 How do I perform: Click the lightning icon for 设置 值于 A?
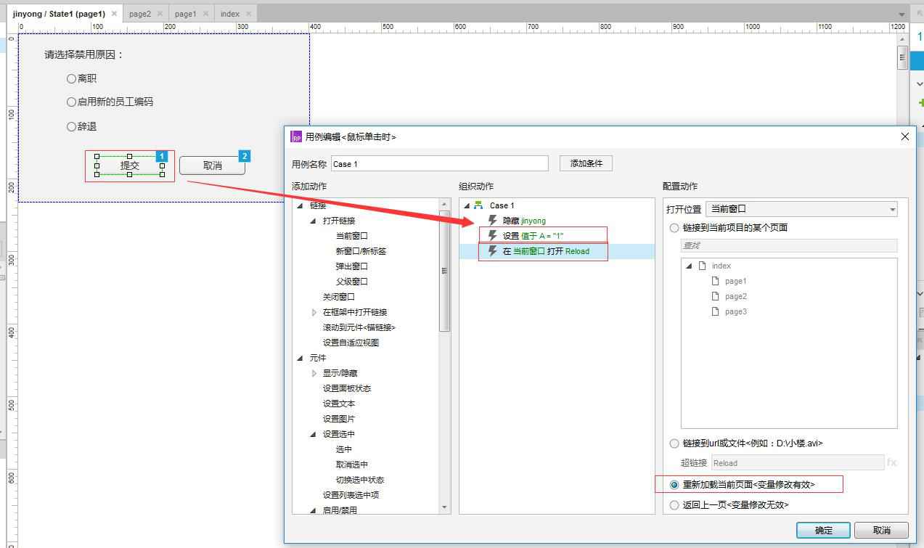pyautogui.click(x=493, y=236)
